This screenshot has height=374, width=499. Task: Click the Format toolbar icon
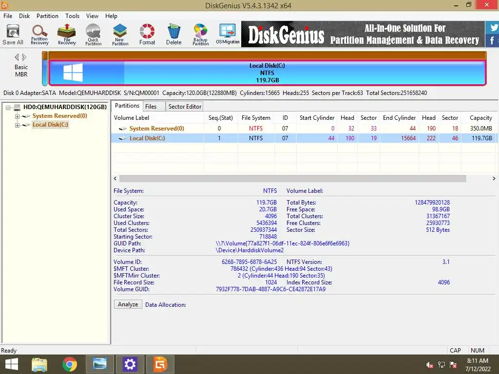point(147,35)
